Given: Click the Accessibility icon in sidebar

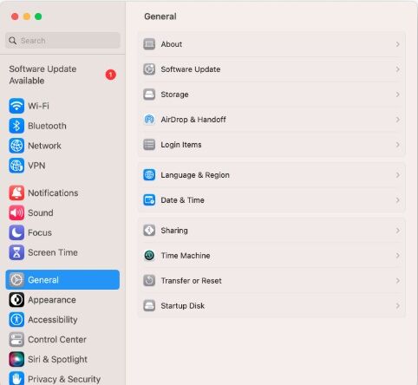Looking at the screenshot, I should coord(16,319).
